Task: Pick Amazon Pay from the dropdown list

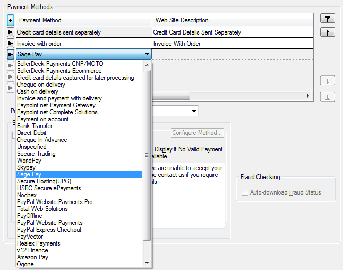Action: 32,257
